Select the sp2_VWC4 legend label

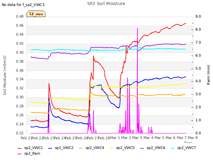coord(95,148)
